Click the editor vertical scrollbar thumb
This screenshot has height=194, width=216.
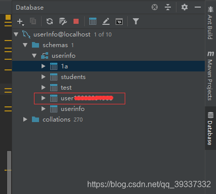[9, 172]
